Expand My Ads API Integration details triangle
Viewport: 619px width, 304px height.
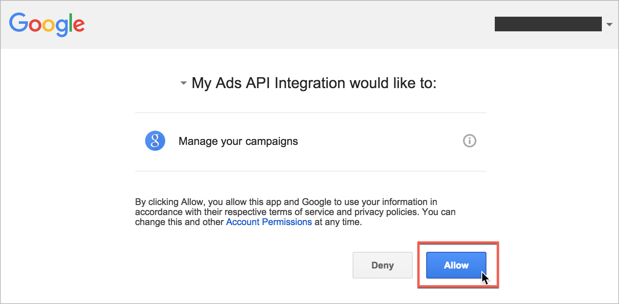183,83
